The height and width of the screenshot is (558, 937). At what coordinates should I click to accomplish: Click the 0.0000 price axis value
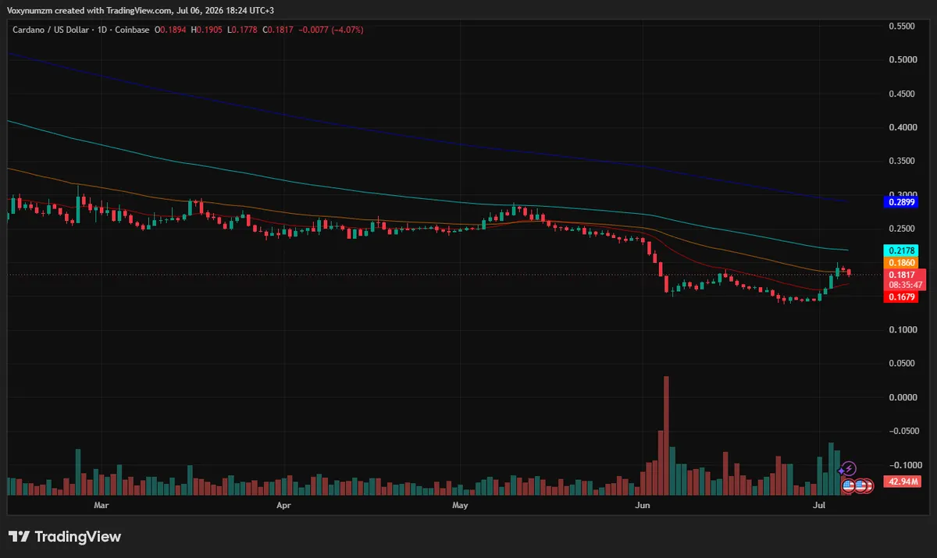[902, 397]
